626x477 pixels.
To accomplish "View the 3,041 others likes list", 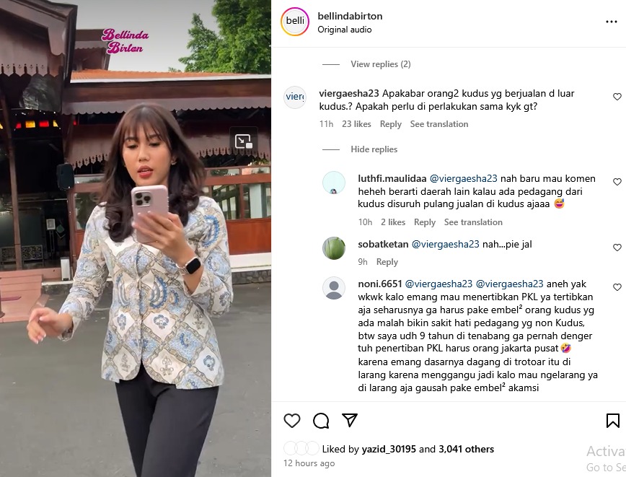I will [467, 449].
